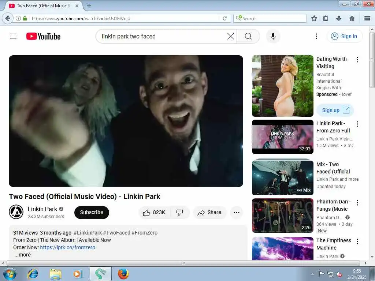Viewport: 375px width, 281px height.
Task: Click the muted volume tray icon
Action: (x=339, y=274)
